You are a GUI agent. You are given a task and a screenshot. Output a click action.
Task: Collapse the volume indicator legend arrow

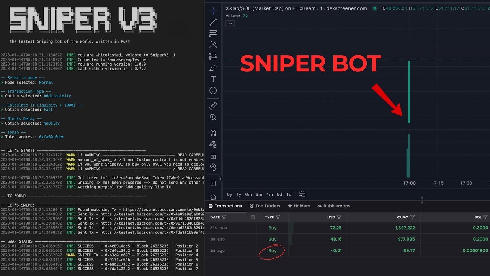click(x=230, y=24)
